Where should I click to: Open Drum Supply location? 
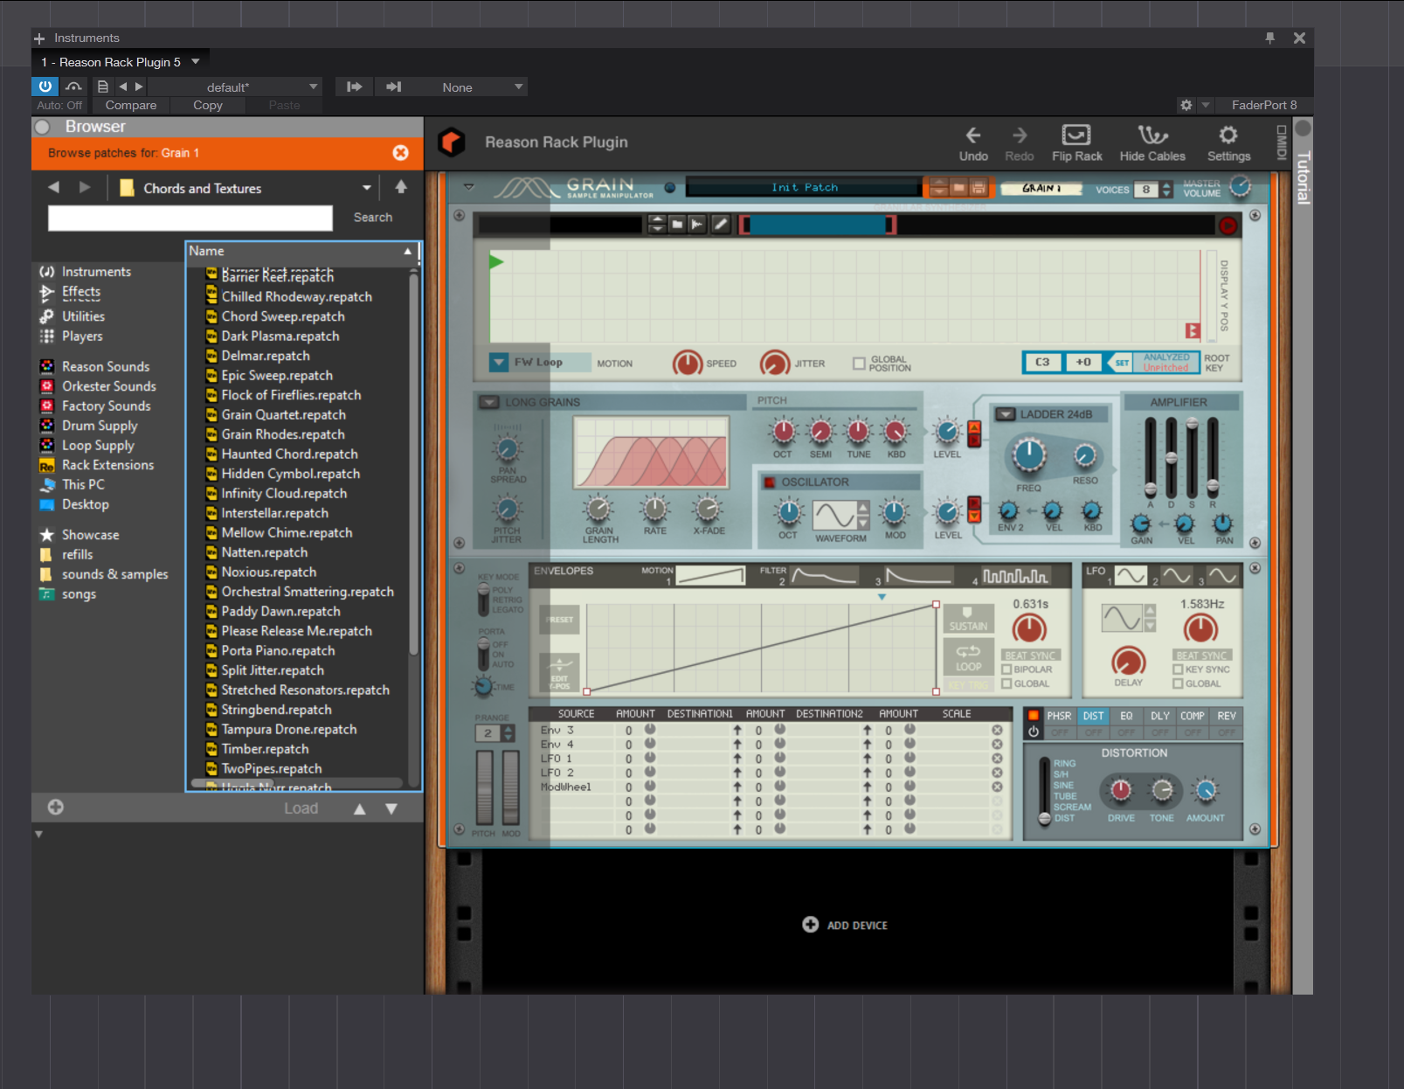tap(100, 426)
